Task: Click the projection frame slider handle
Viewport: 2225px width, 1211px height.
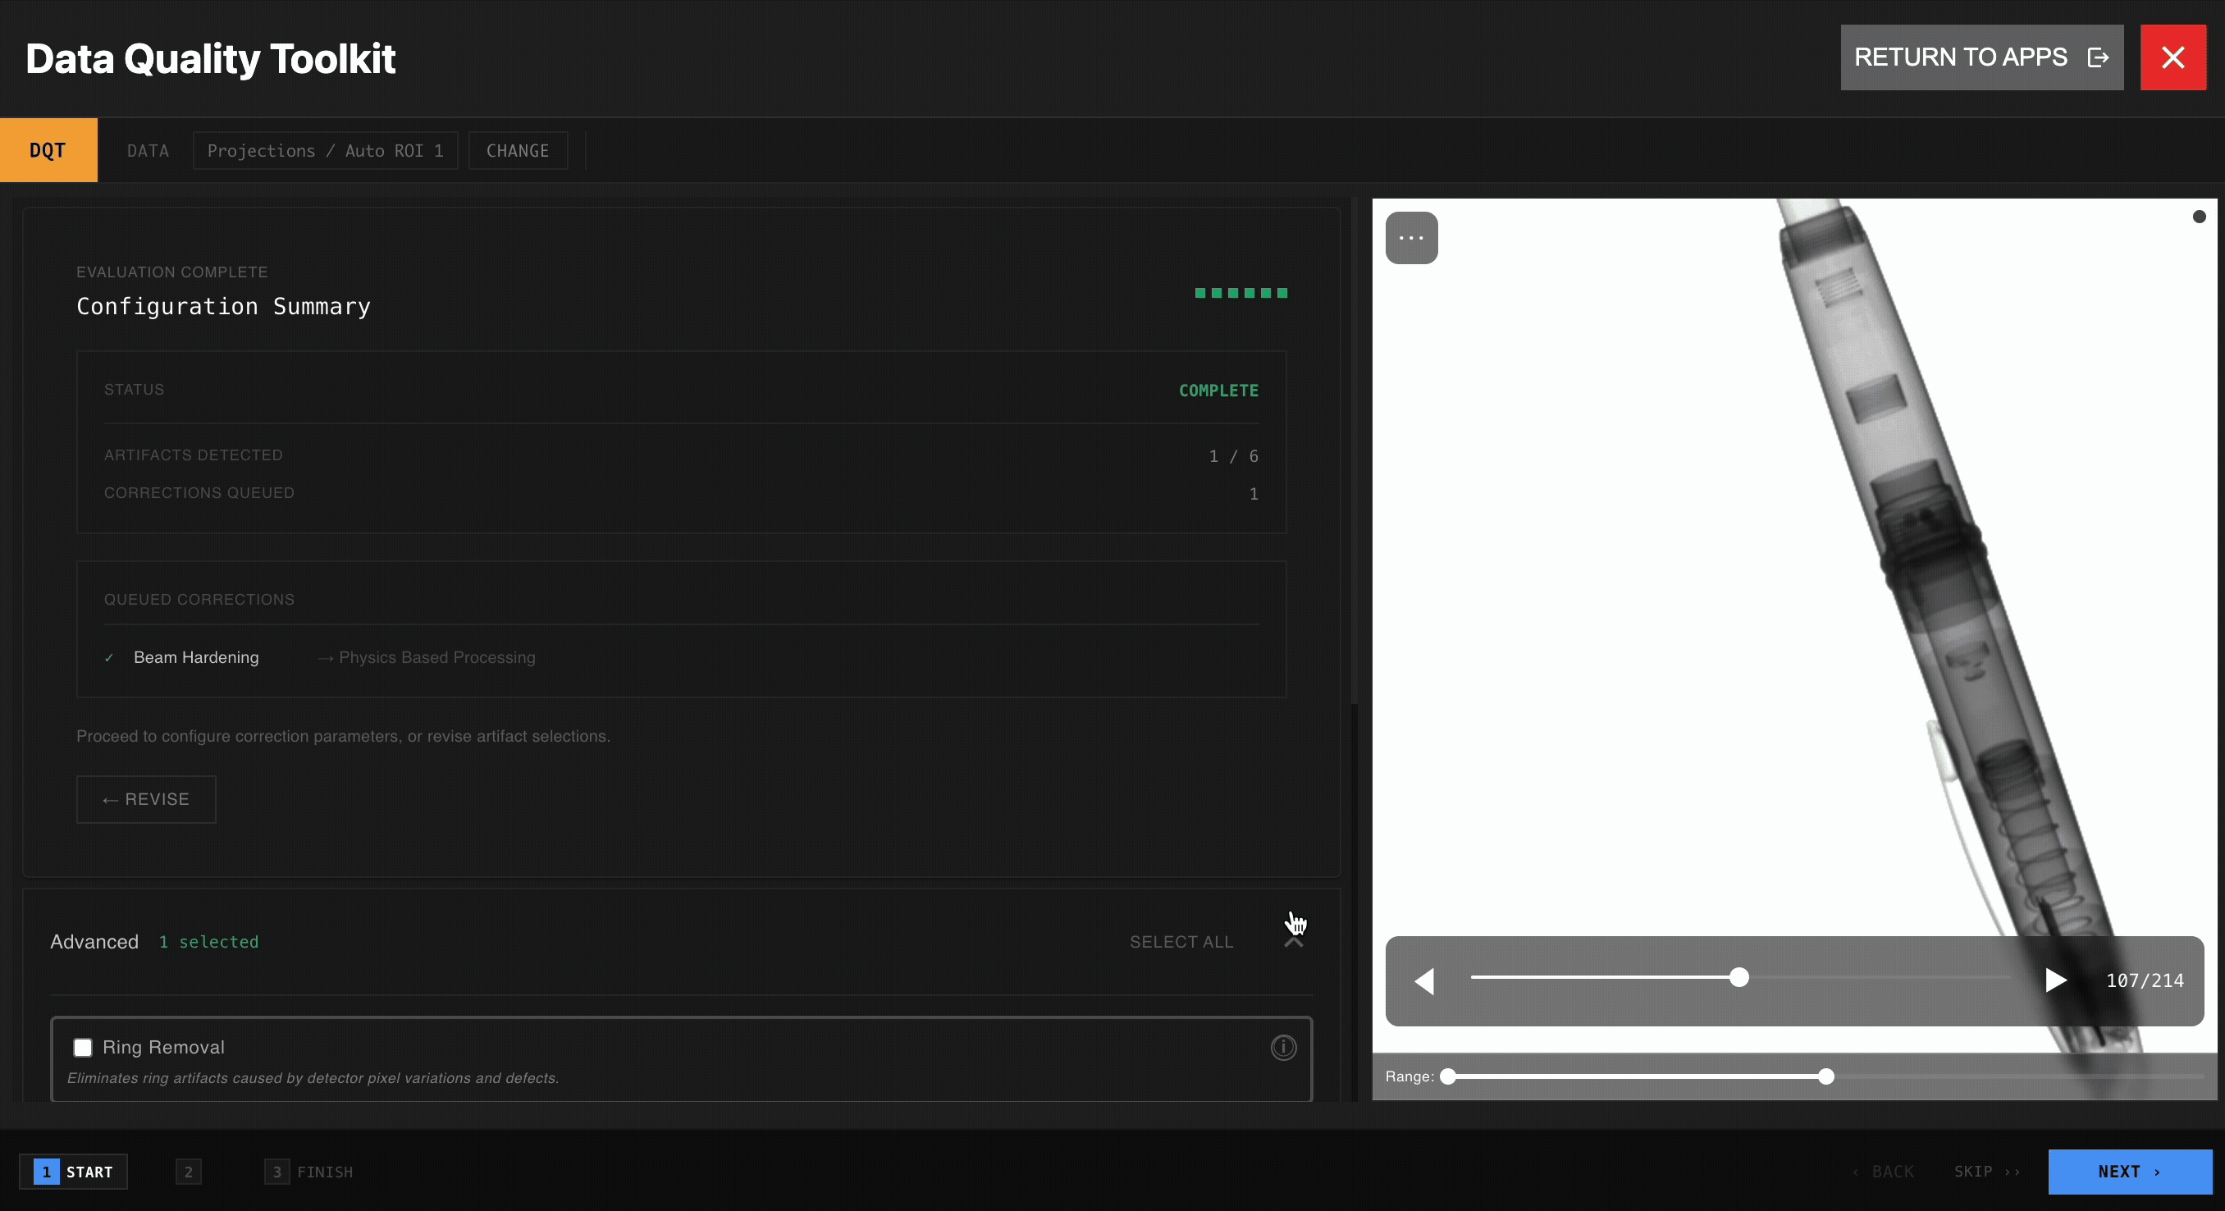Action: point(1738,977)
